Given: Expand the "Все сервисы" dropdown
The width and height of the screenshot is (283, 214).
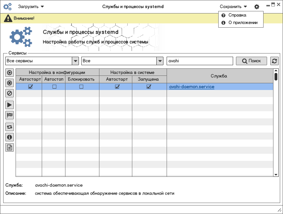Looking at the screenshot, I should [x=75, y=61].
